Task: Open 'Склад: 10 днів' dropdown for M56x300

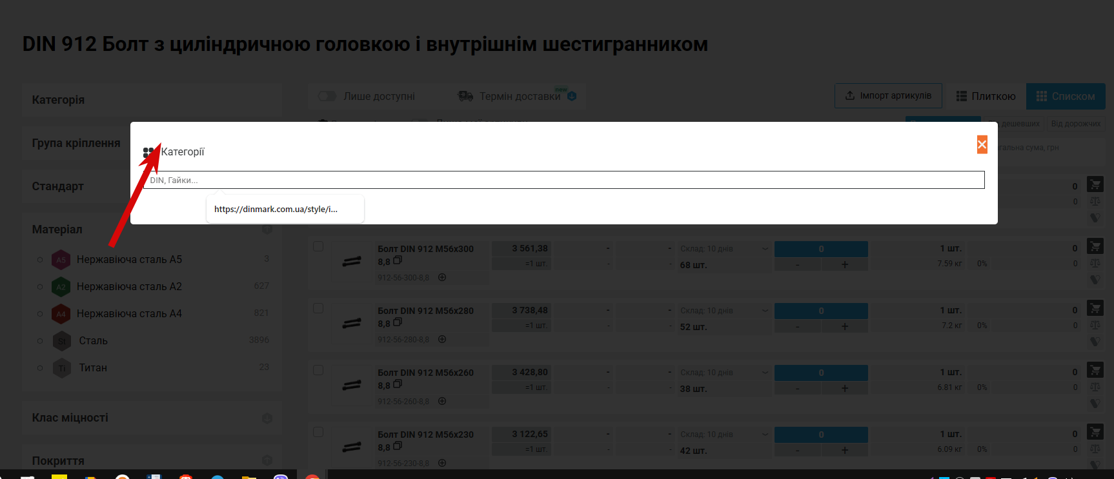Action: pyautogui.click(x=724, y=249)
